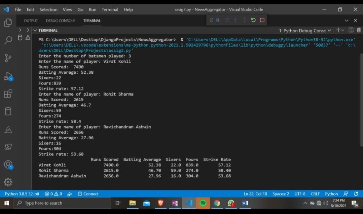Select the TERMINAL tab

[x=92, y=21]
